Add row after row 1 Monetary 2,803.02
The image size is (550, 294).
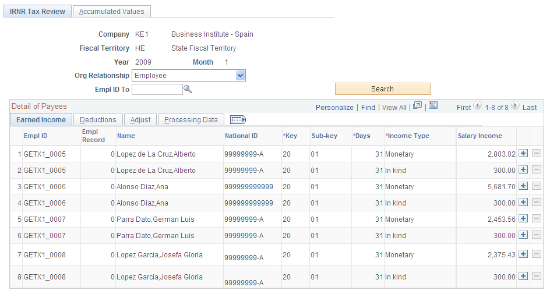[x=523, y=153]
